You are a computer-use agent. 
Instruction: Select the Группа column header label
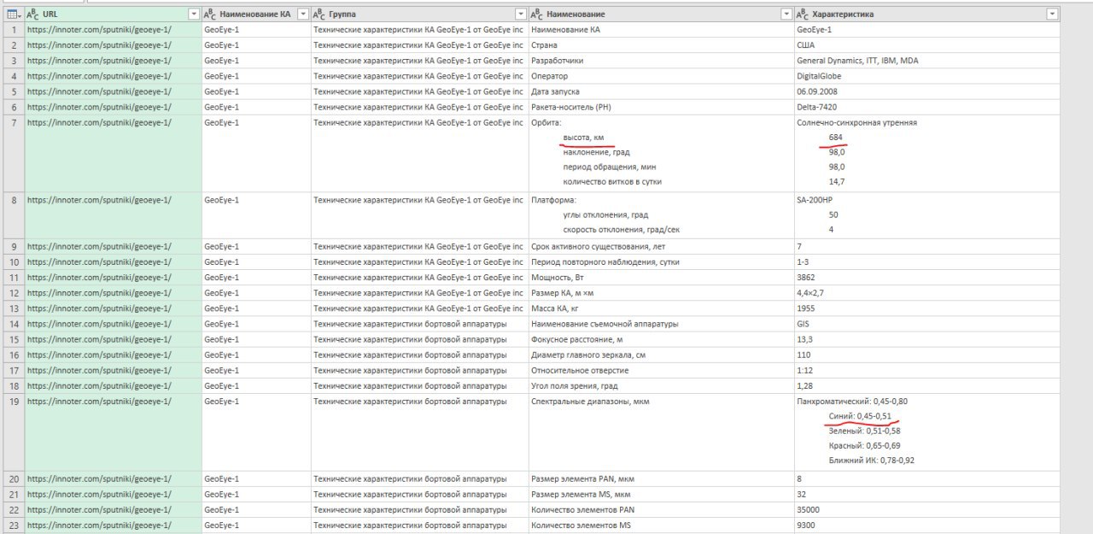(x=342, y=15)
